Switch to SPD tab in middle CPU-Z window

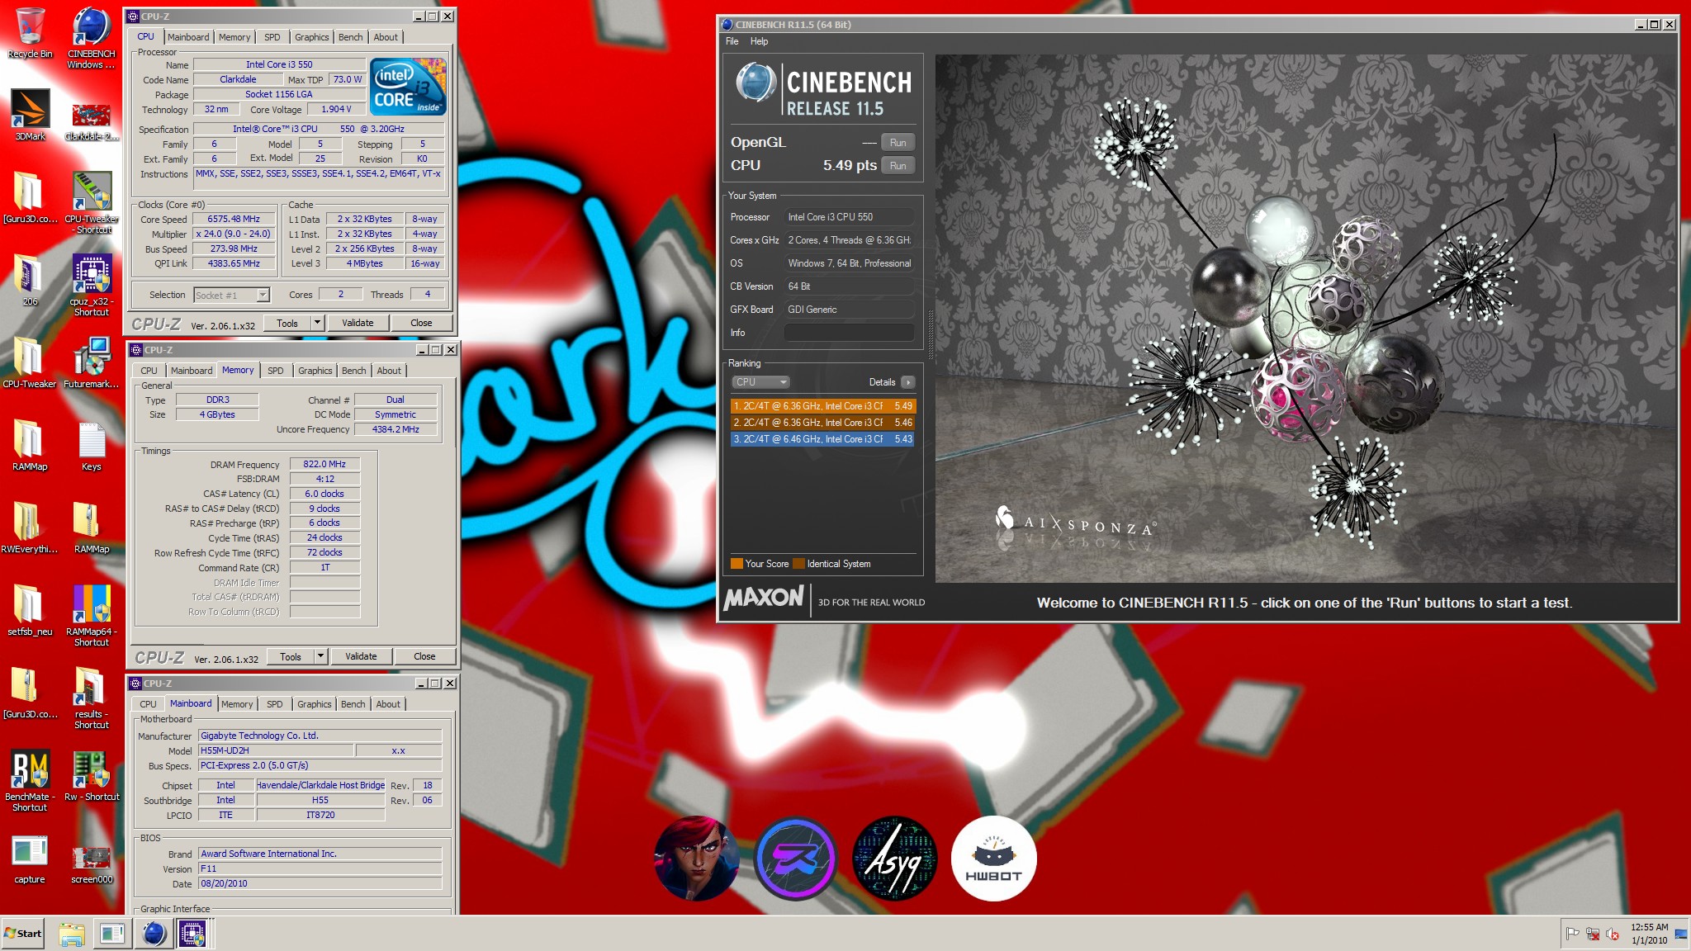pyautogui.click(x=276, y=371)
